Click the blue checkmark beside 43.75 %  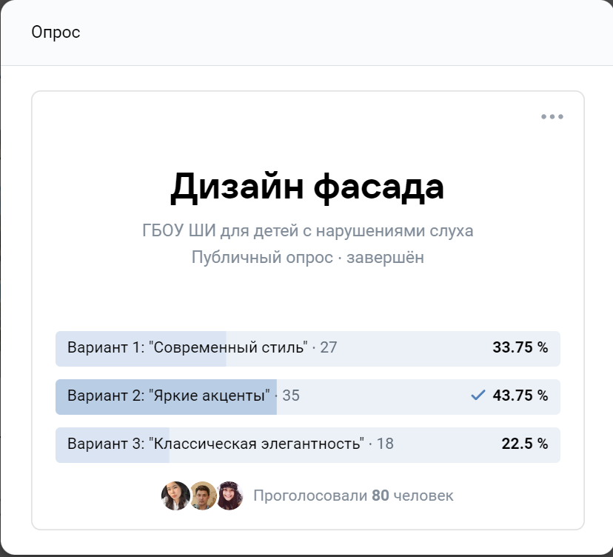click(x=478, y=396)
